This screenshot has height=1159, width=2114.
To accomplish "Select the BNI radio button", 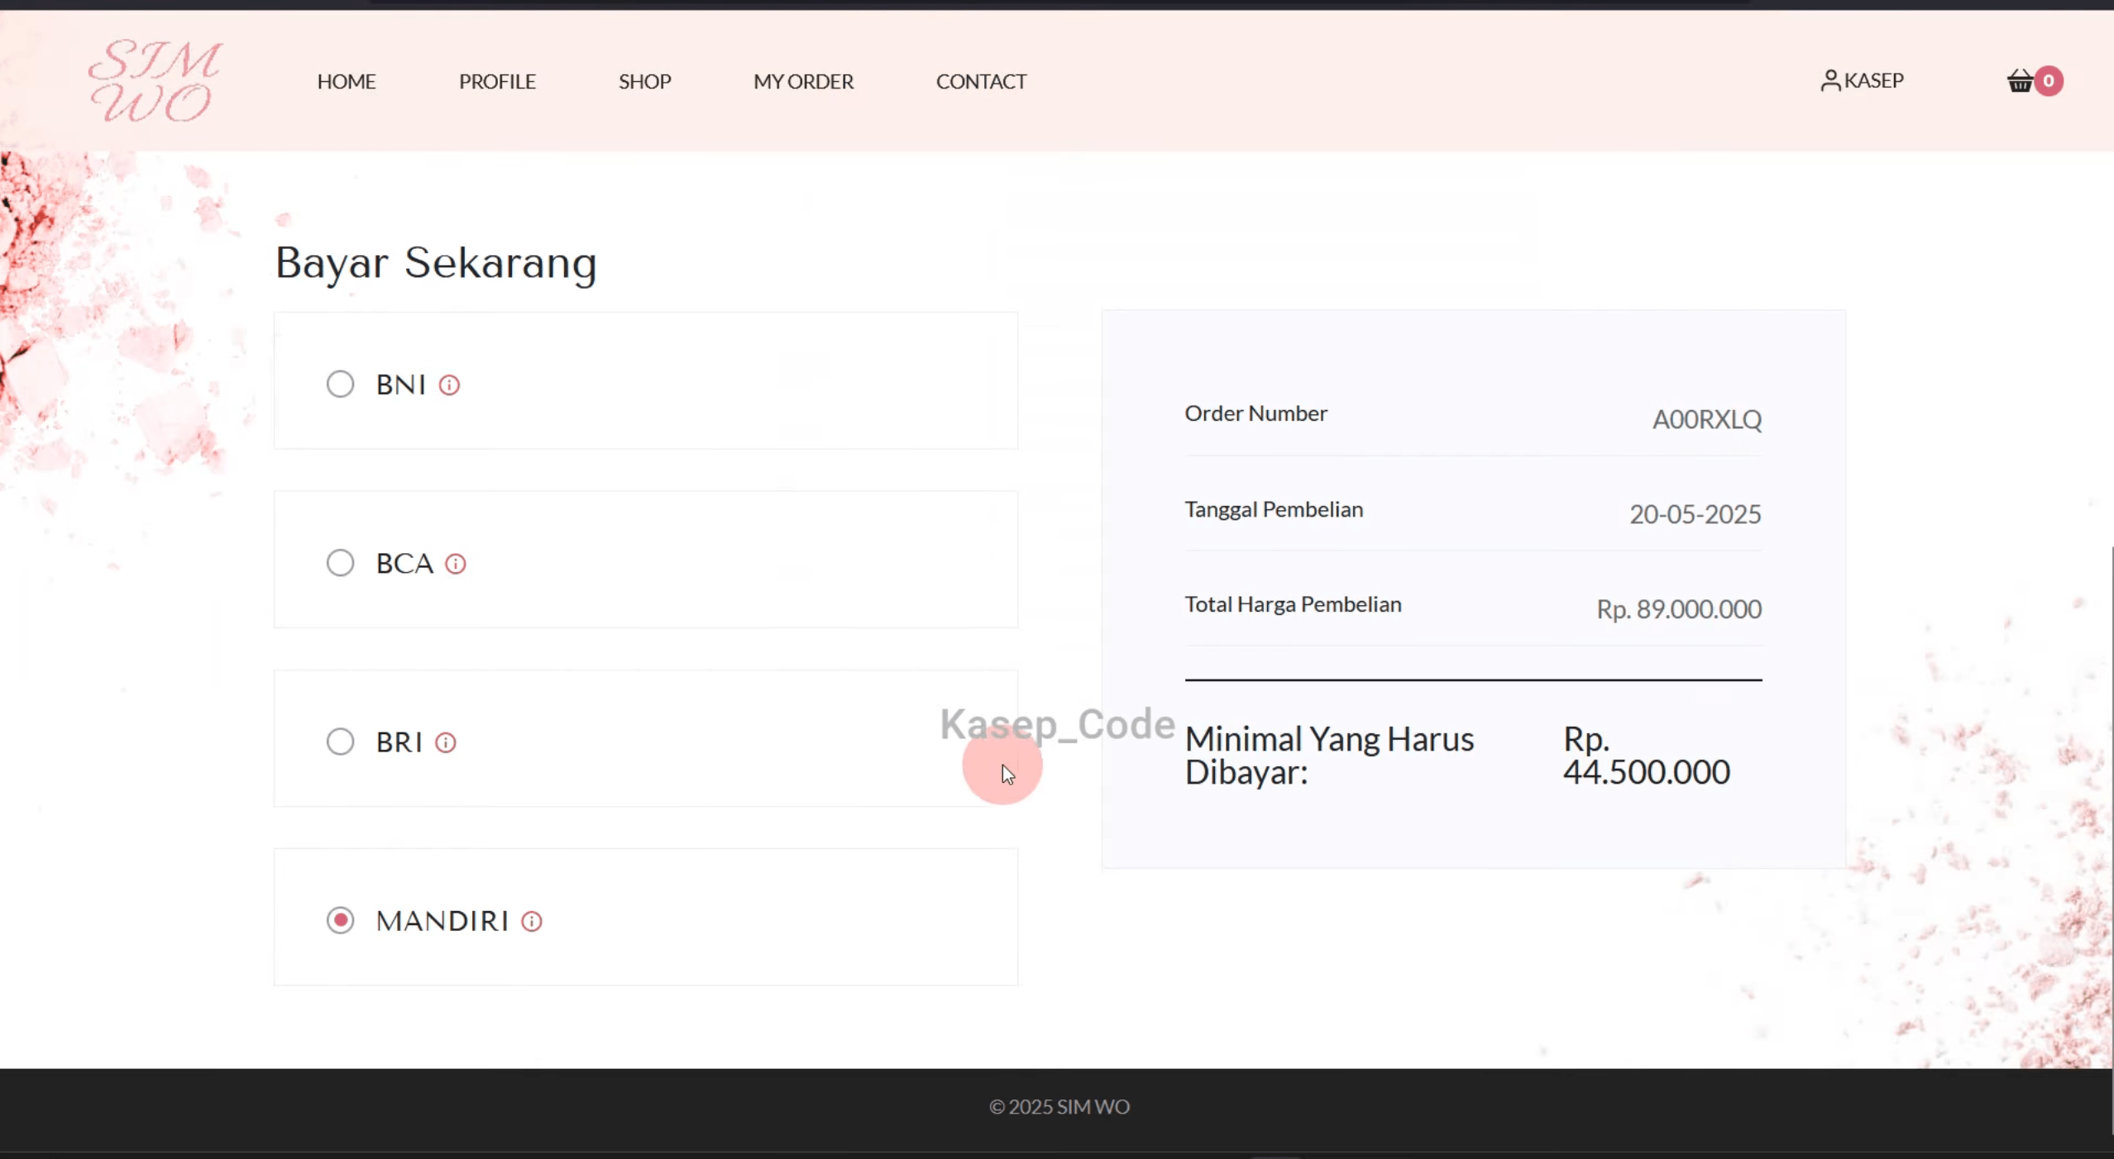I will point(340,384).
